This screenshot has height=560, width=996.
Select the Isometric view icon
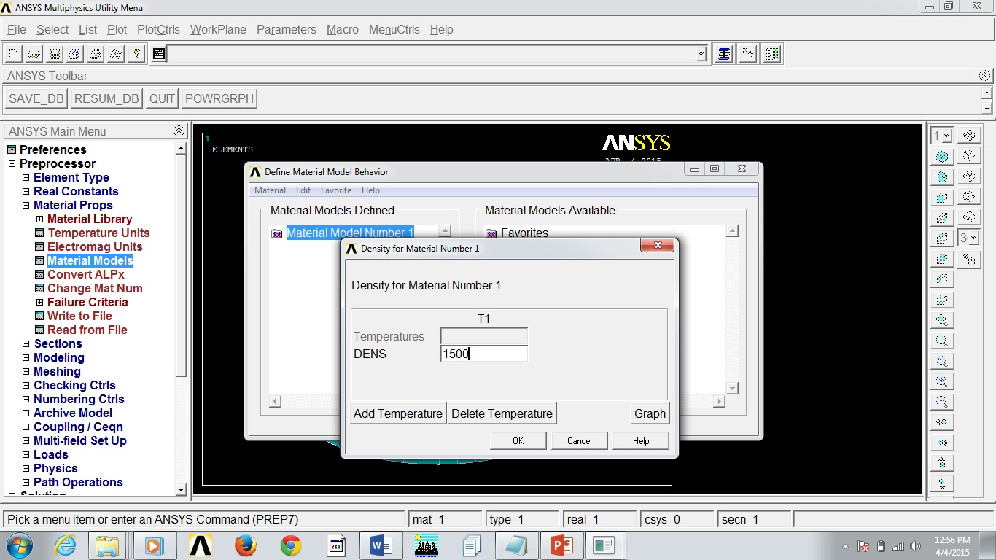[x=942, y=156]
